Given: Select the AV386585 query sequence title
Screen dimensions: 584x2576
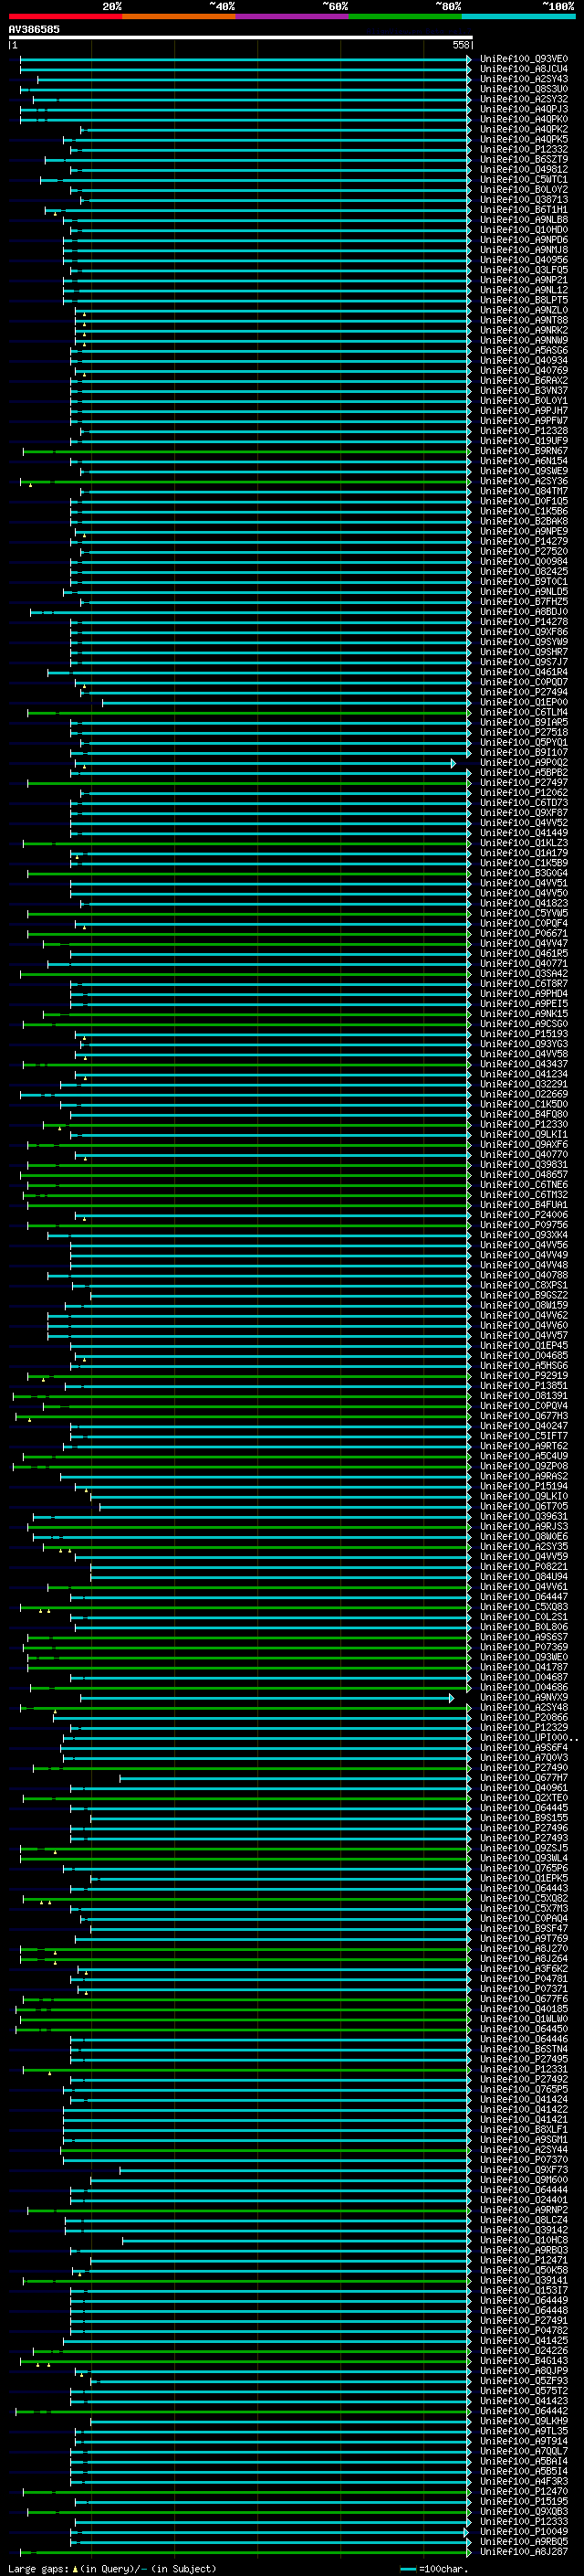Looking at the screenshot, I should (34, 29).
